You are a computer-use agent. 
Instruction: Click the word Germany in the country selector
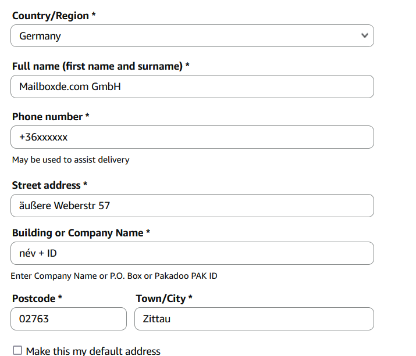[40, 36]
